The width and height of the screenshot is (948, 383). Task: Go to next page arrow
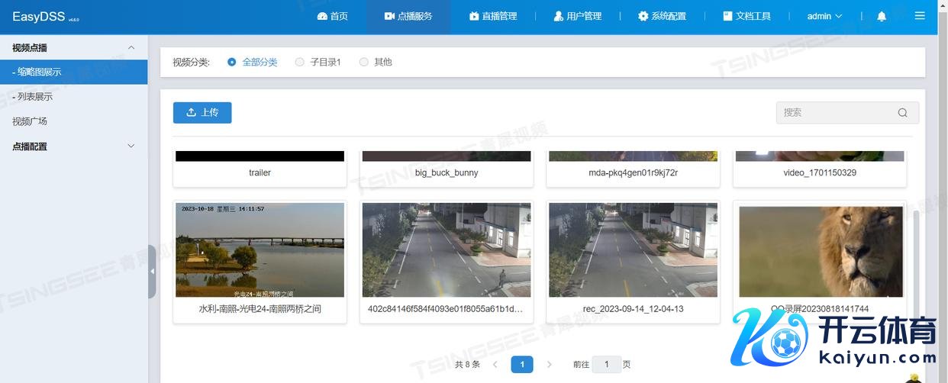click(x=549, y=365)
